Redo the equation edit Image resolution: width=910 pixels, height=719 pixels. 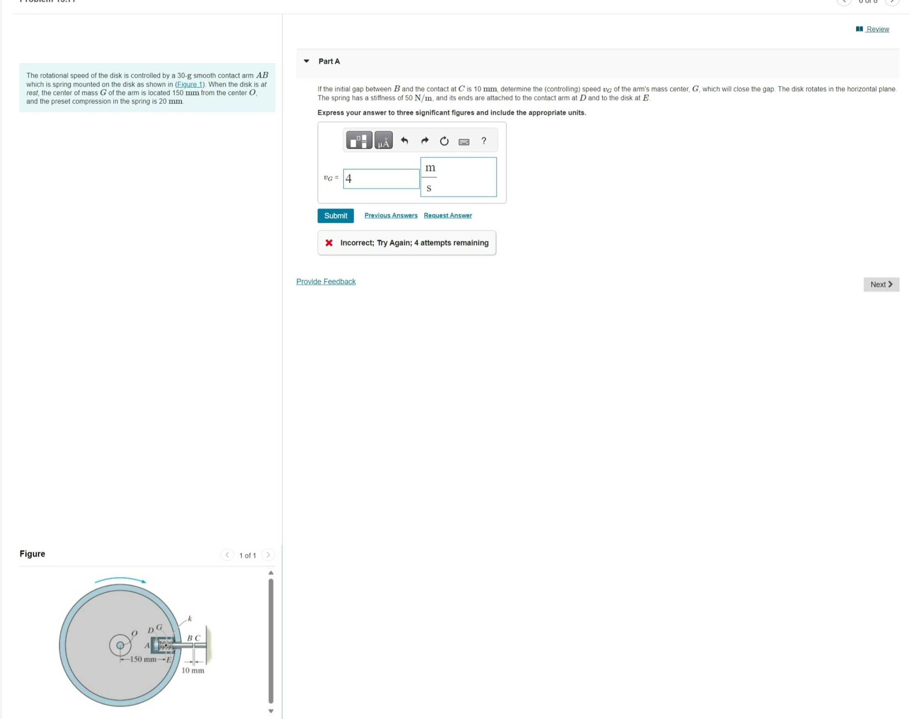click(424, 141)
